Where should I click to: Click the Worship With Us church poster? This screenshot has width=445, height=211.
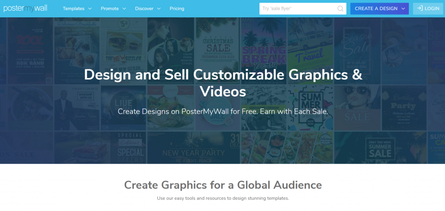click(x=76, y=108)
